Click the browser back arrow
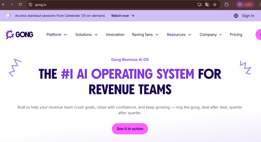This screenshot has height=142, width=261. pyautogui.click(x=3, y=5)
